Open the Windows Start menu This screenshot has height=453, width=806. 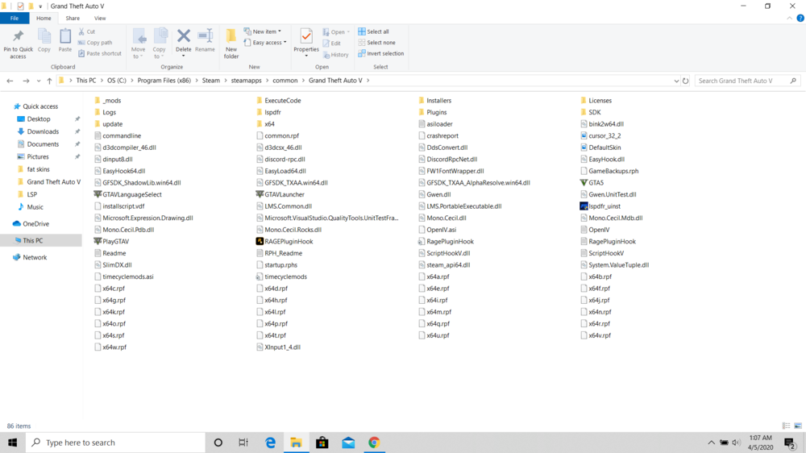(12, 443)
